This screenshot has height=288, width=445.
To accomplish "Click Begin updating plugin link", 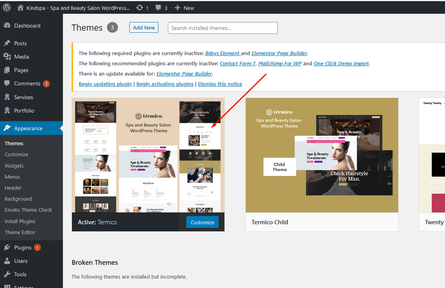I will (105, 84).
